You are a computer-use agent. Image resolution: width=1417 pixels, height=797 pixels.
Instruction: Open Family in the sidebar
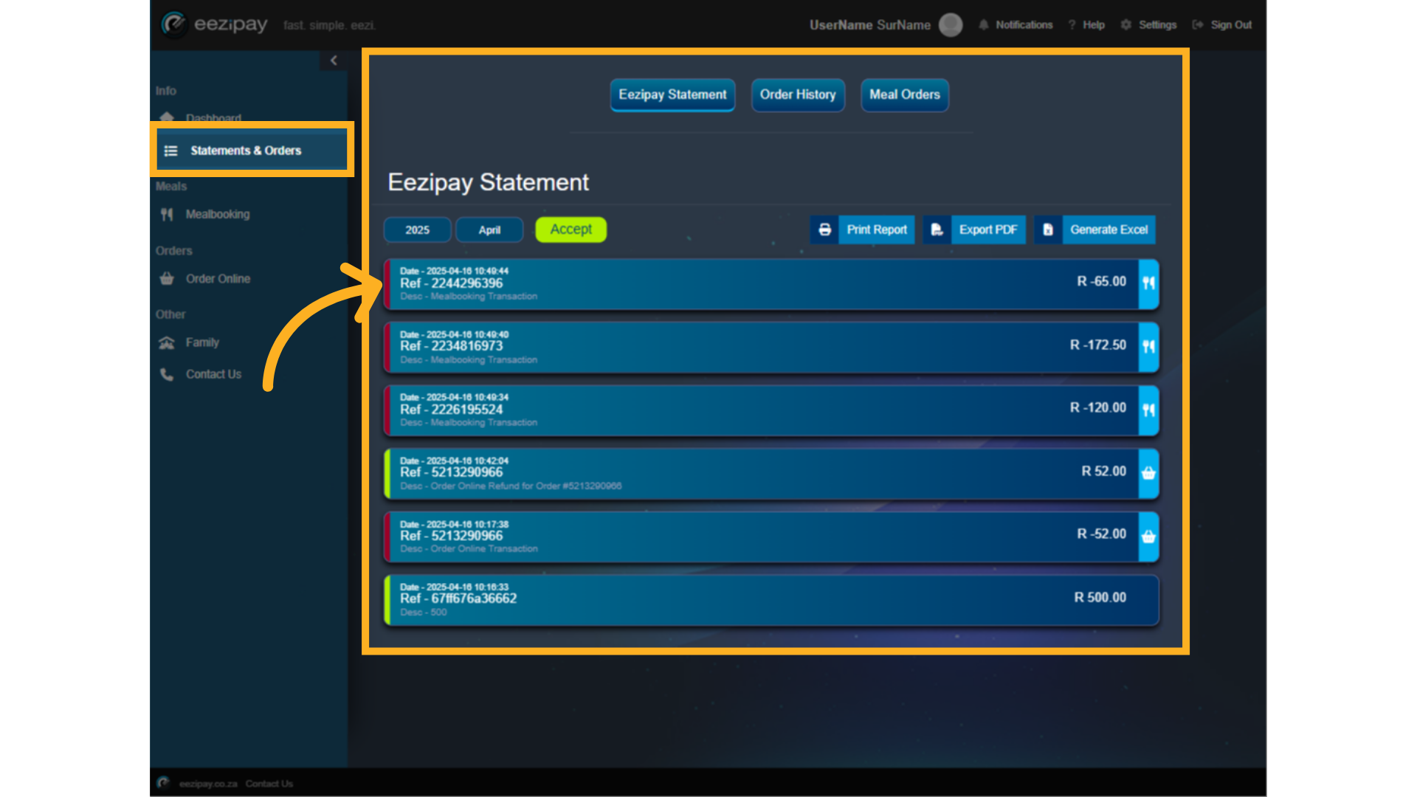[202, 342]
